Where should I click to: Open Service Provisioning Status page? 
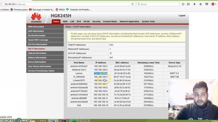[45, 71]
